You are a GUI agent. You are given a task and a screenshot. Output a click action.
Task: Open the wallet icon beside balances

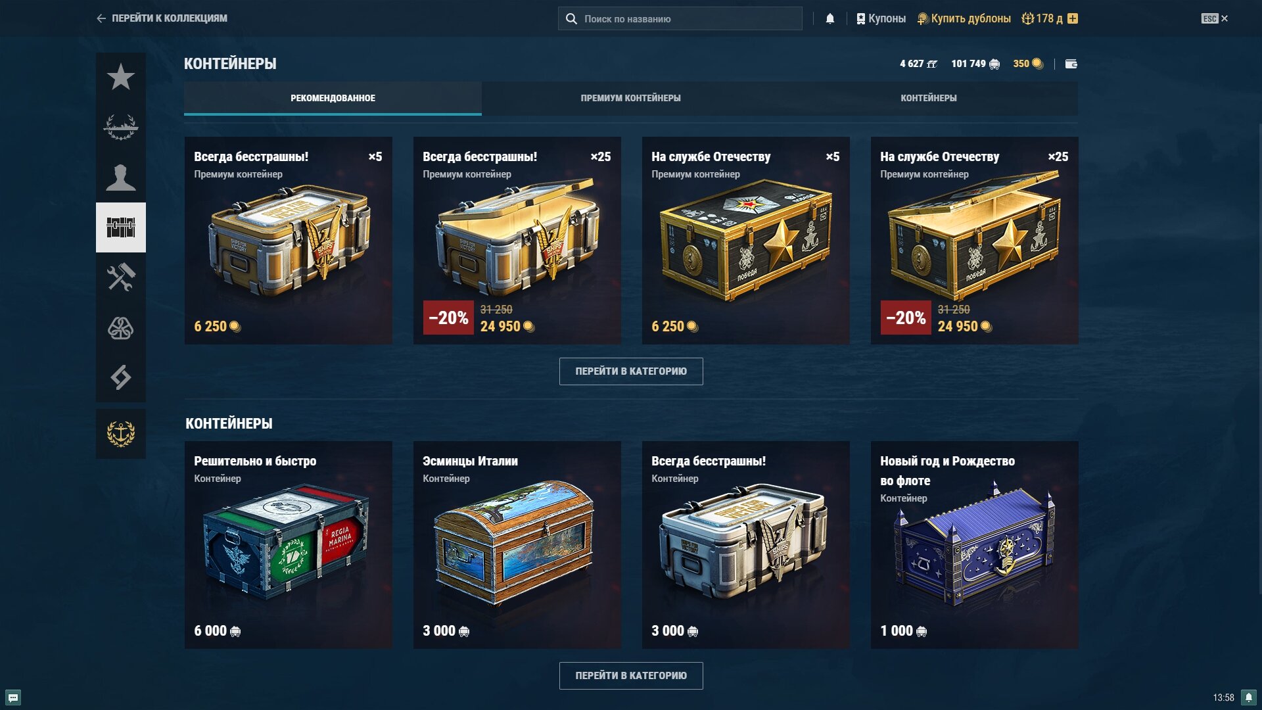1071,64
